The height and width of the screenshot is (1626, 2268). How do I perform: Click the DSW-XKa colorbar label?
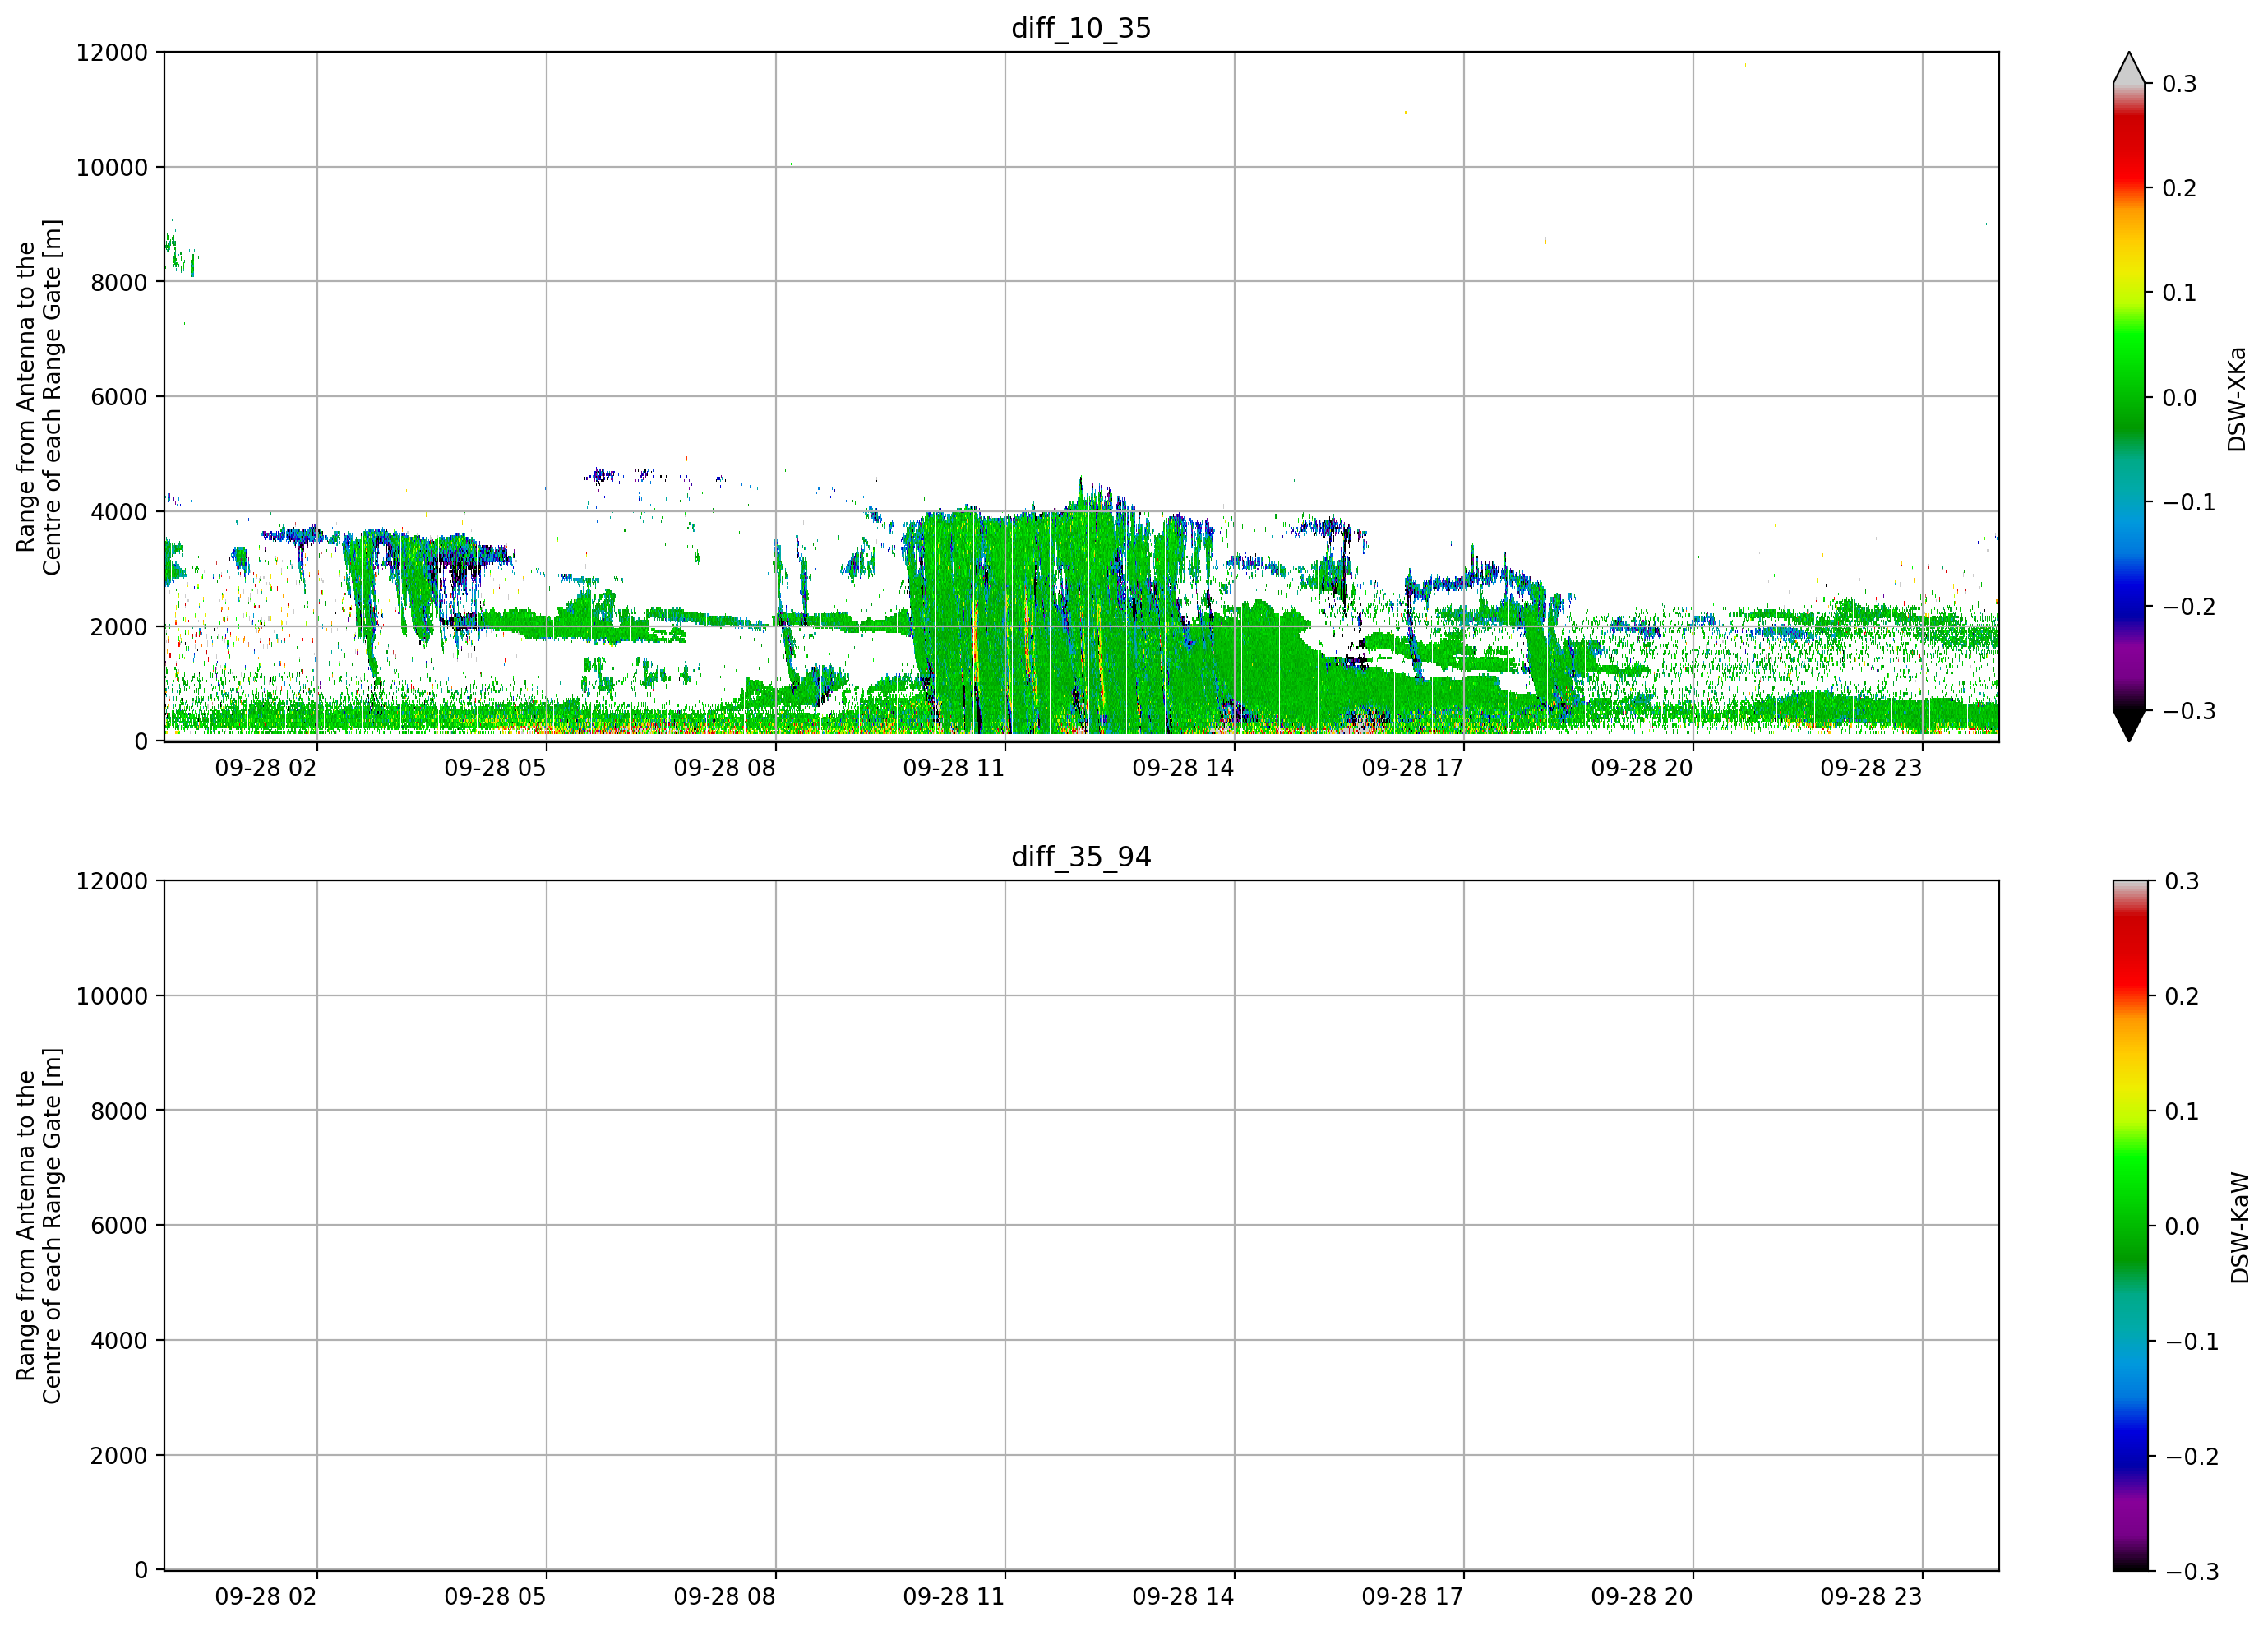coord(2237,399)
